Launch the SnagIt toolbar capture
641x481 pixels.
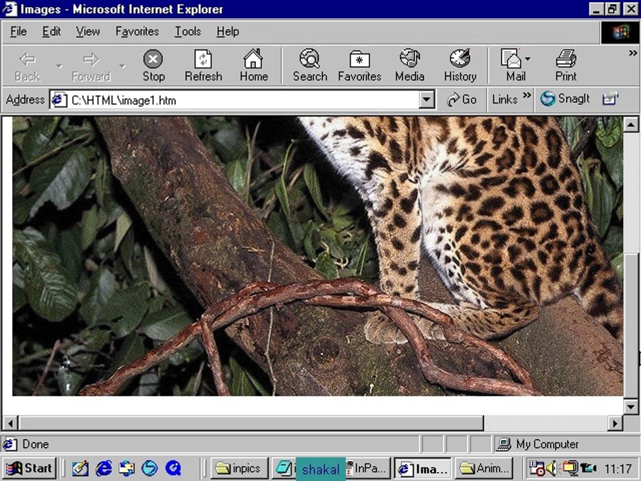(x=565, y=99)
